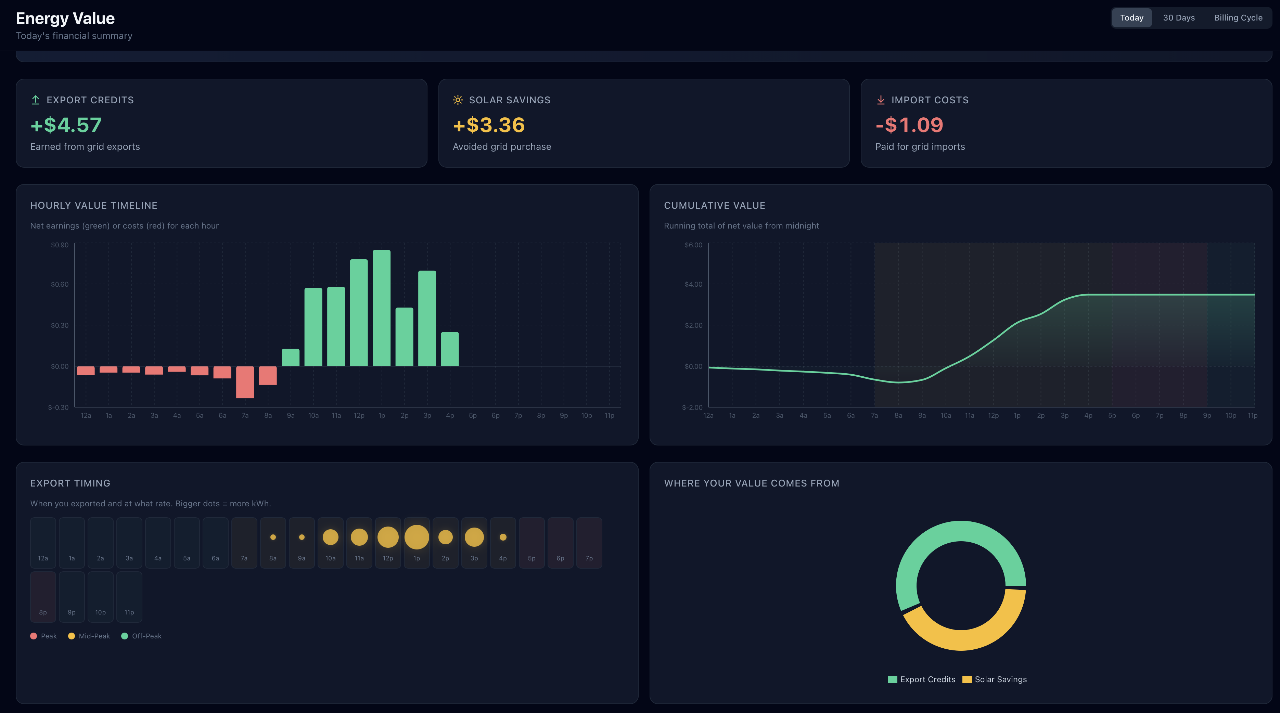Click the download arrow icon beside Import Costs
The image size is (1280, 713).
pyautogui.click(x=881, y=100)
